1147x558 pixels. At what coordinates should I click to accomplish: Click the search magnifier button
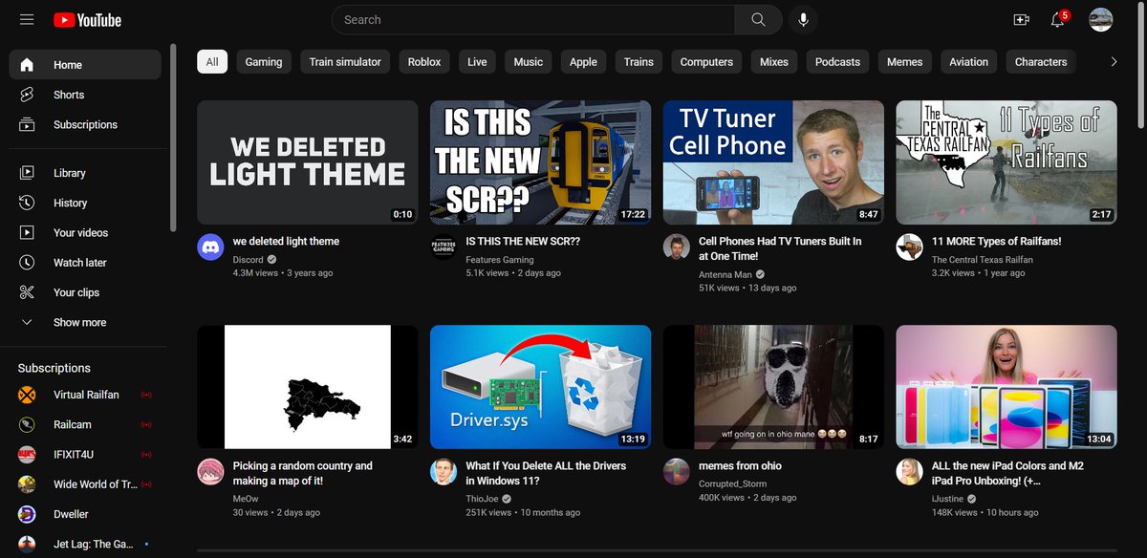pyautogui.click(x=758, y=19)
